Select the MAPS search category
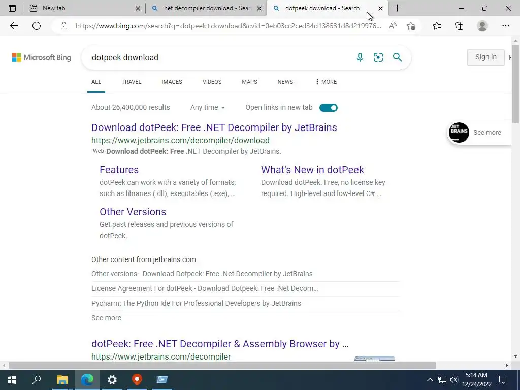520x390 pixels. click(x=249, y=82)
